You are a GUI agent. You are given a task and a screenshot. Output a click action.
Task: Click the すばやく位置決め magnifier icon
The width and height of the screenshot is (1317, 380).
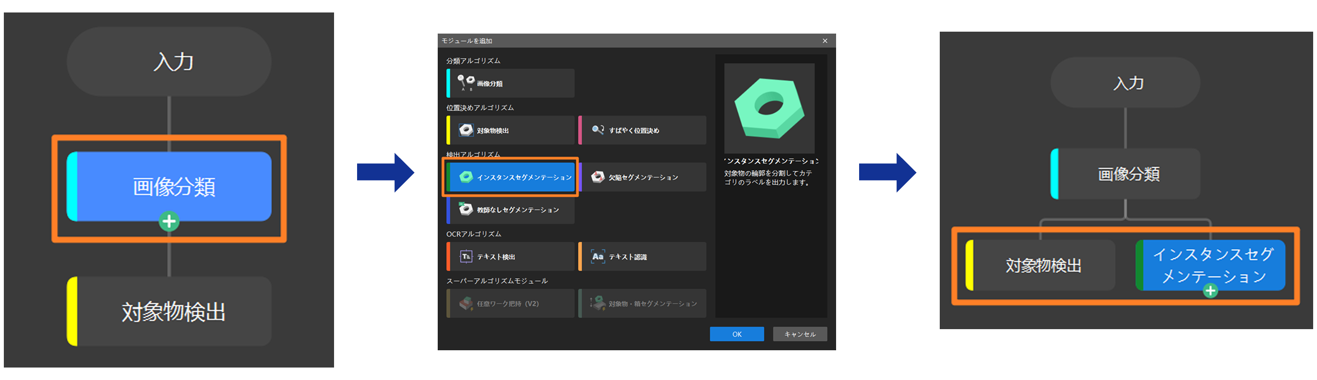pyautogui.click(x=598, y=130)
